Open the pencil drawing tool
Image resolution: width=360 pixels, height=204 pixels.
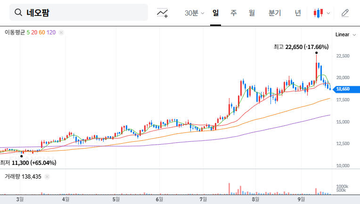[x=345, y=13]
